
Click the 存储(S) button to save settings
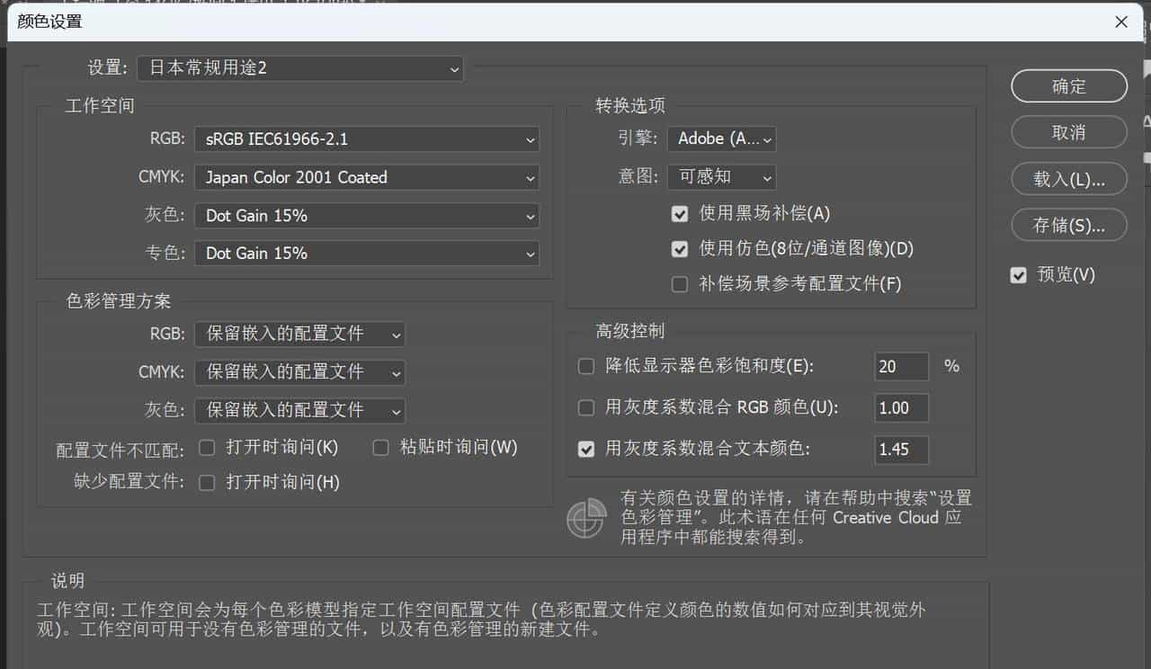pyautogui.click(x=1068, y=225)
